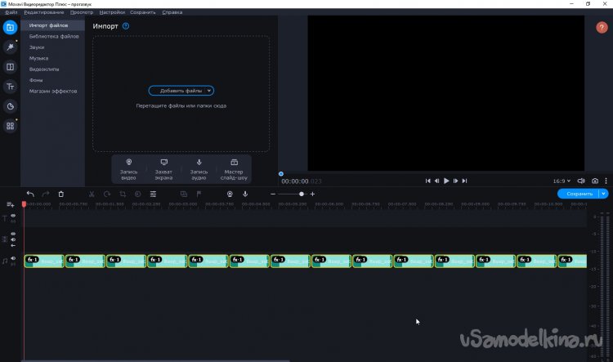Open the 16:9 aspect ratio dropdown
Screen dimensions: 613x362
point(561,181)
